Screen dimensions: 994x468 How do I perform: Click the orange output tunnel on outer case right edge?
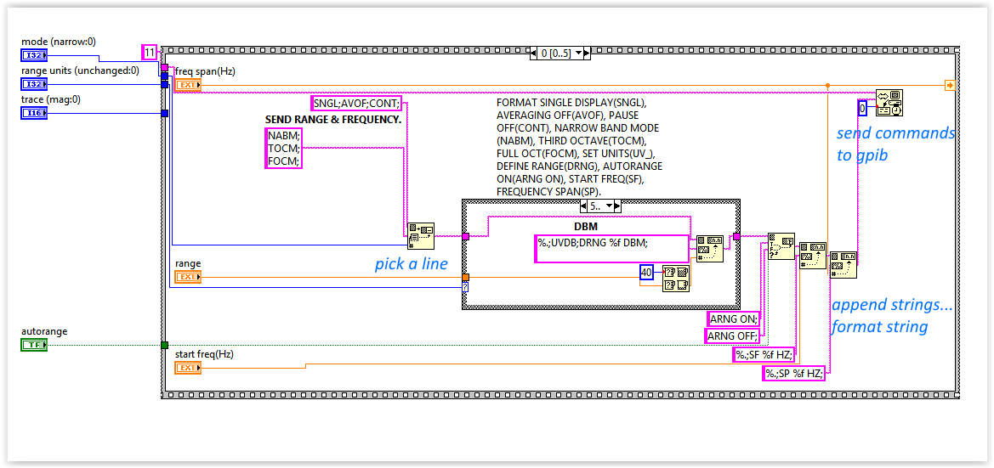pos(950,85)
